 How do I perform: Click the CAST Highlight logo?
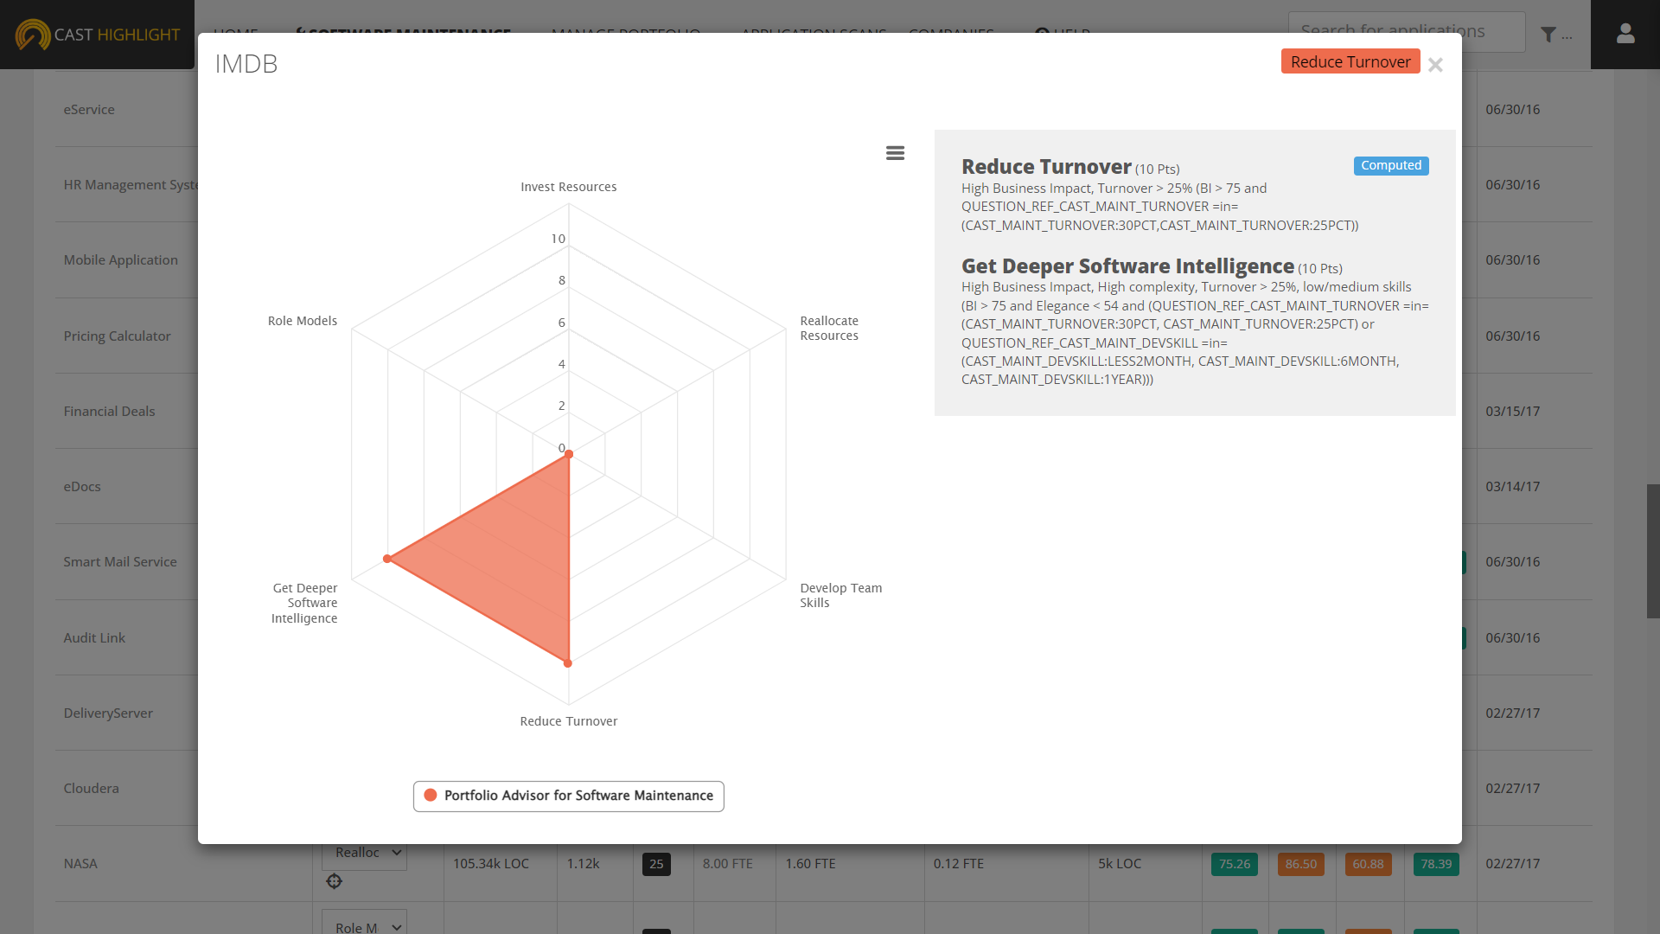[x=97, y=35]
